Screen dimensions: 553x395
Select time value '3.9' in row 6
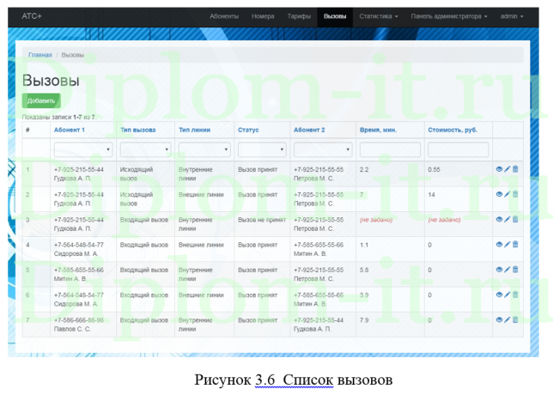(x=364, y=295)
